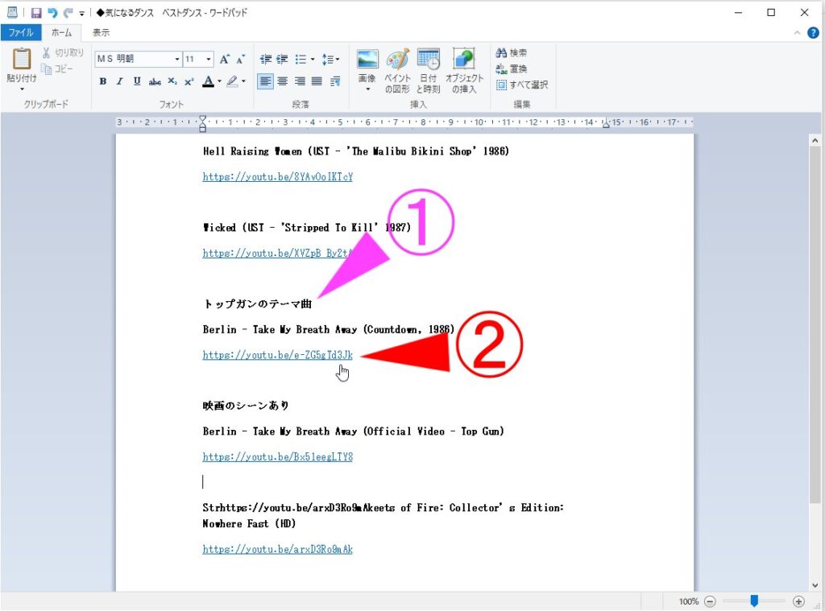The height and width of the screenshot is (611, 825).
Task: Open paragraph settings dialog icon
Action: coord(335,81)
